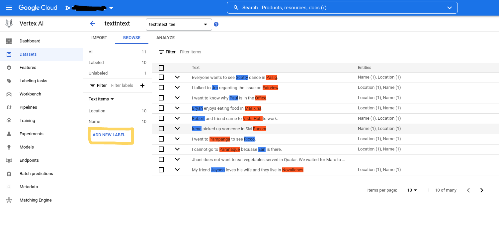
Task: Open Workbench from the sidebar
Action: 30,94
